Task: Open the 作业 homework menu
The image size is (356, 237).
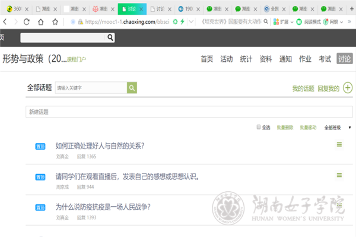Action: tap(305, 59)
